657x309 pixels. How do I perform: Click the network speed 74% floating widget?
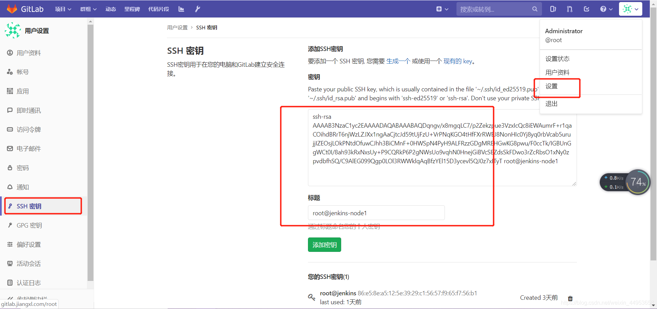pyautogui.click(x=625, y=182)
